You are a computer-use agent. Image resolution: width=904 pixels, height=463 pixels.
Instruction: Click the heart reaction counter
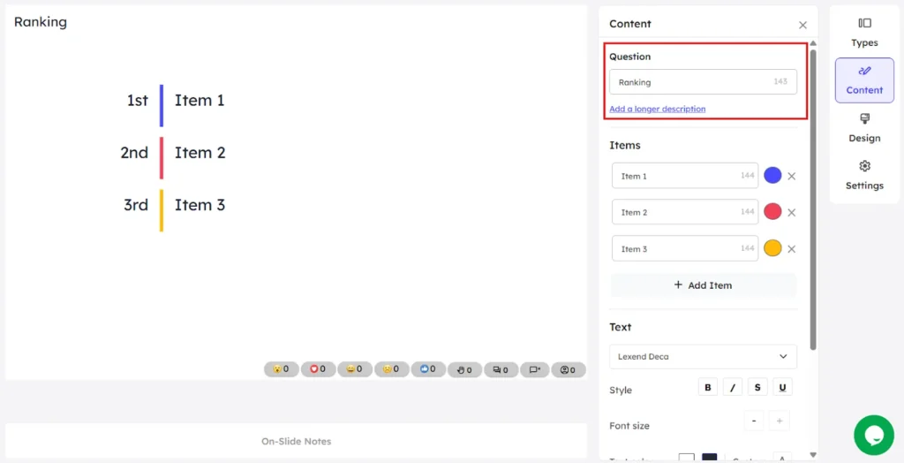point(317,369)
